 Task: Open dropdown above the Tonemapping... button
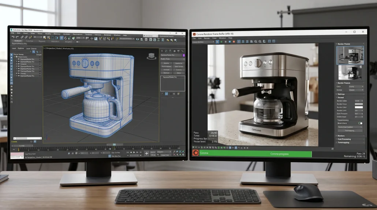coord(350,127)
